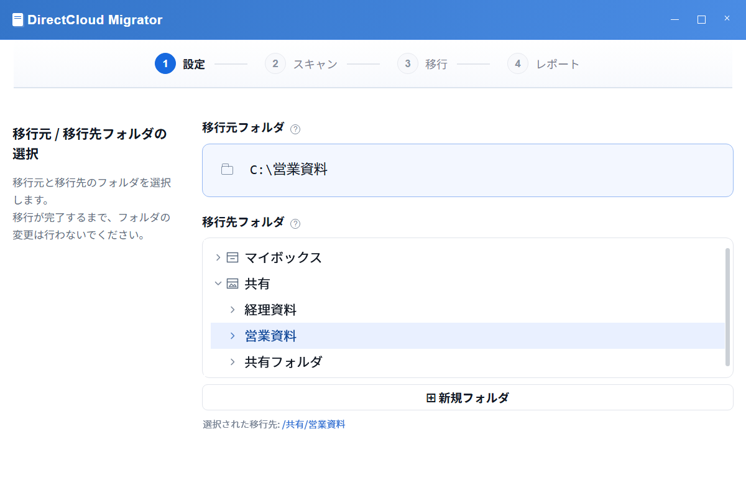Click the 共有 shared-drive icon

(233, 284)
